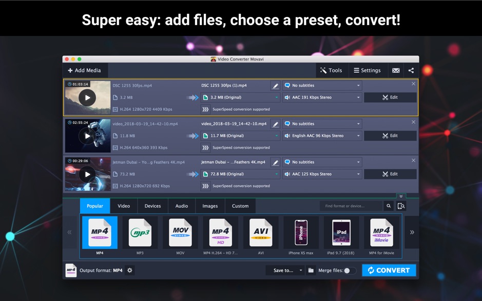The height and width of the screenshot is (301, 482).
Task: Open the share icon in toolbar
Action: pyautogui.click(x=411, y=70)
